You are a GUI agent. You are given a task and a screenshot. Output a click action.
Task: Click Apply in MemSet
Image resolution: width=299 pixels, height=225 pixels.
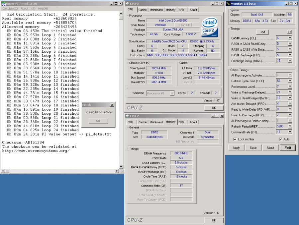pyautogui.click(x=236, y=148)
